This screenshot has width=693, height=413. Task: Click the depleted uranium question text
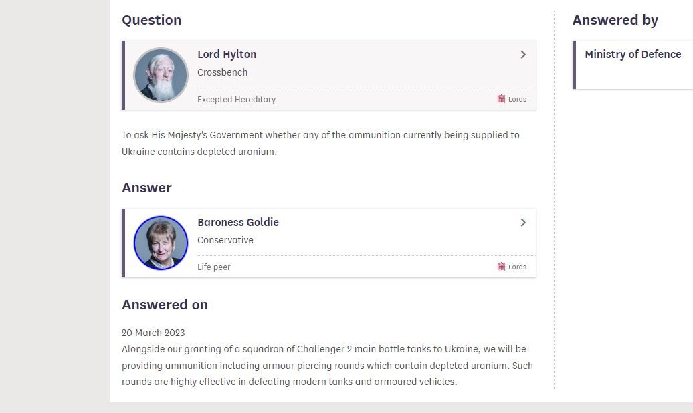pos(320,144)
